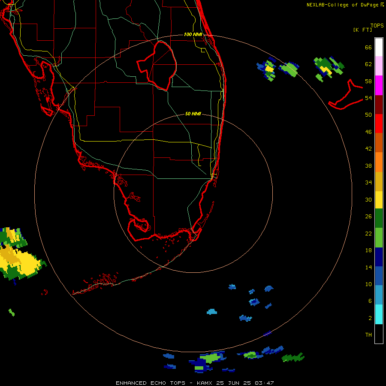Viewport: 386px width, 386px height.
Task: Click the magenta legend swatch
Action: [x=379, y=85]
